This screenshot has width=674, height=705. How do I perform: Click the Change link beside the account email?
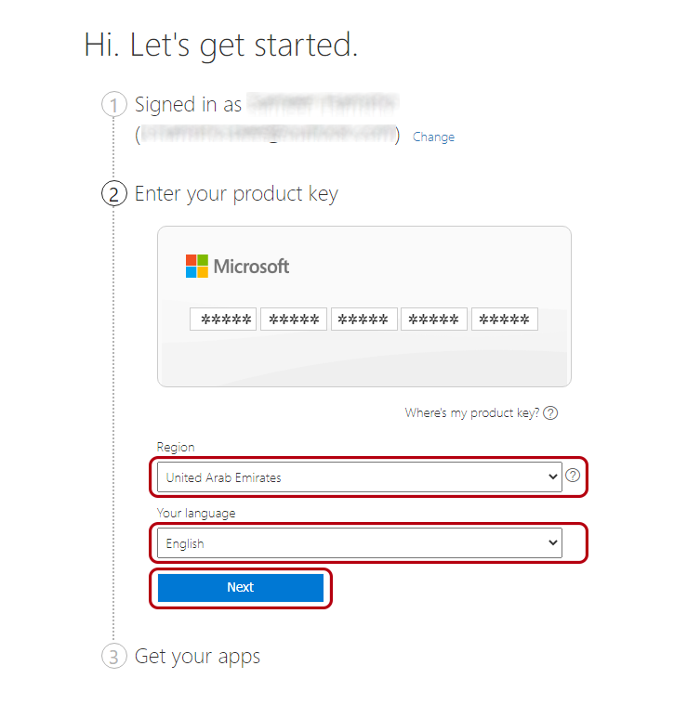pos(433,137)
